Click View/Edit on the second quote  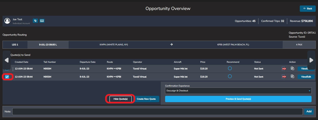[306, 77]
